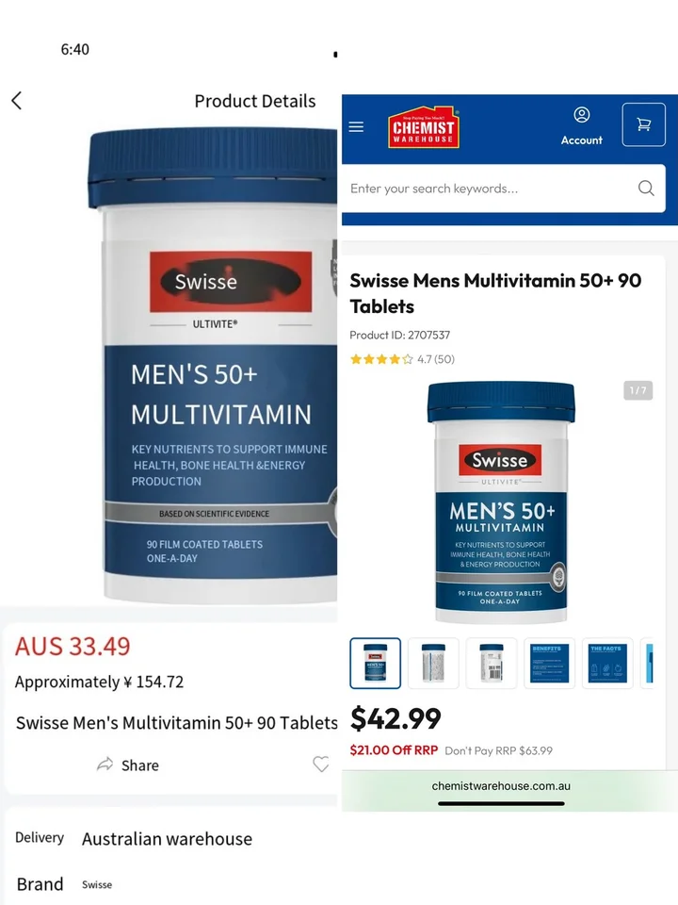Tap the Share arrow icon

pyautogui.click(x=105, y=765)
